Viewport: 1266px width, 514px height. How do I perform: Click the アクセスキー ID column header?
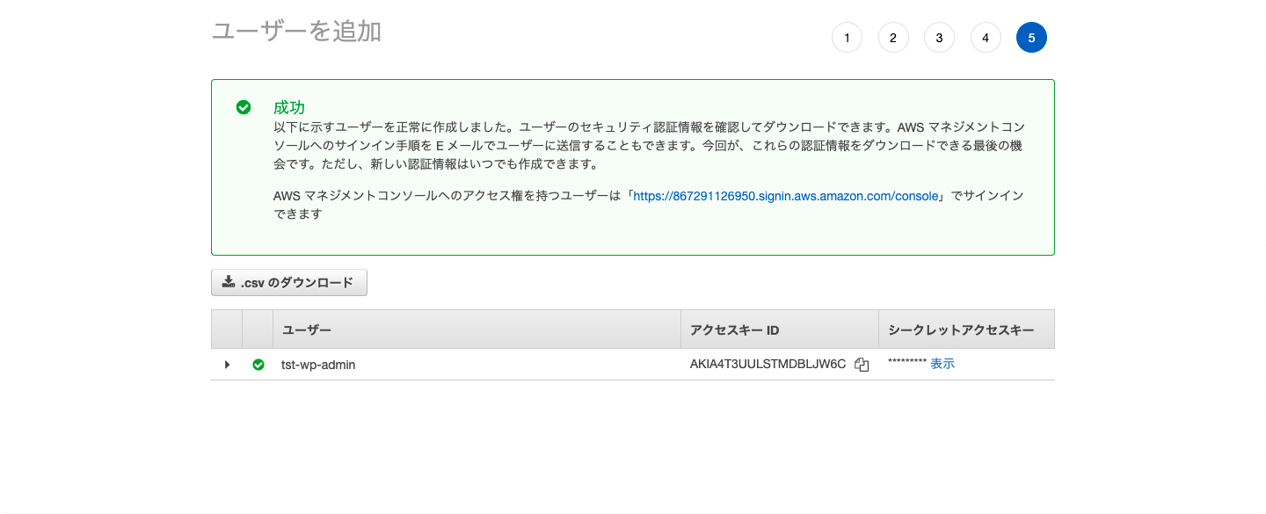coord(735,329)
